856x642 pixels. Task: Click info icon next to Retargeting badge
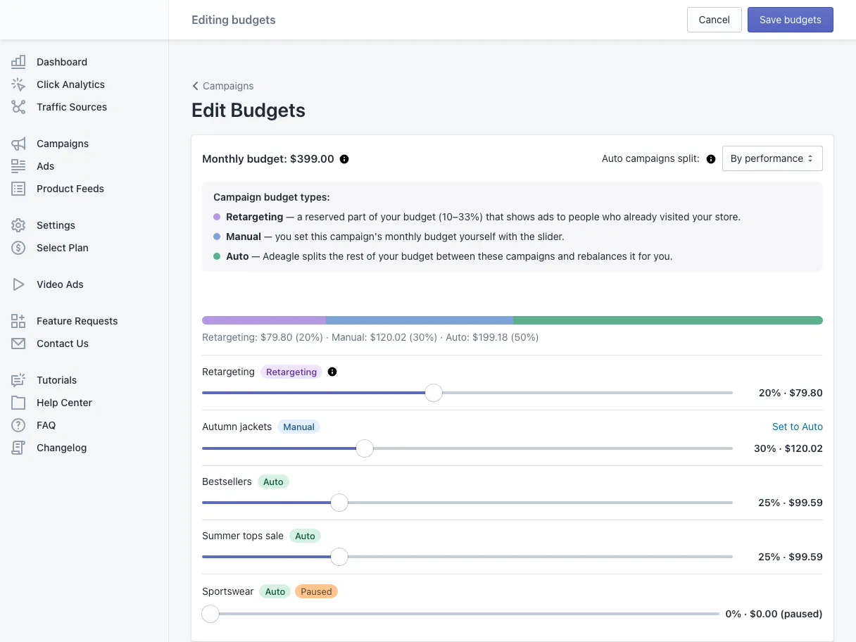(332, 372)
